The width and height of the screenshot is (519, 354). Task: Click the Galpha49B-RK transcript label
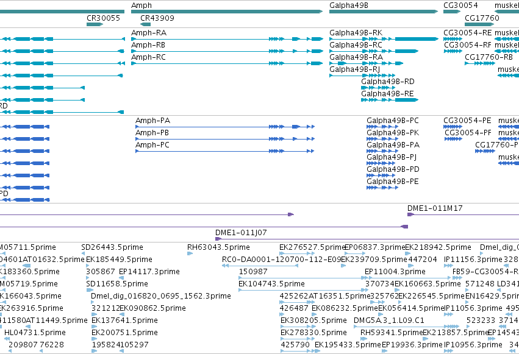point(356,33)
